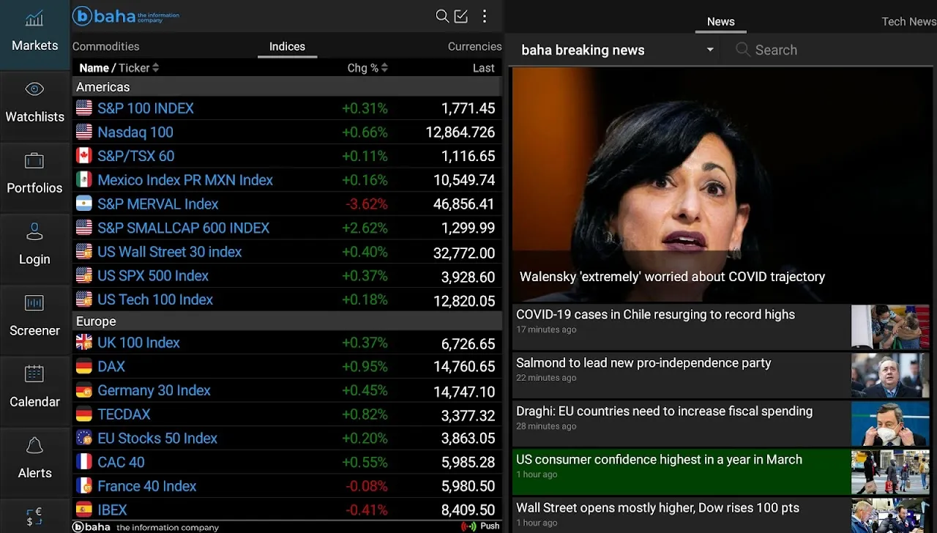937x533 pixels.
Task: Click the baha logo in header
Action: [126, 16]
